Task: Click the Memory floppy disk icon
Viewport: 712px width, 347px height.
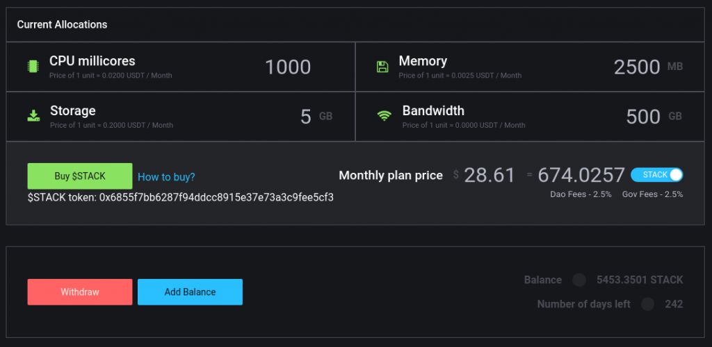Action: pyautogui.click(x=382, y=67)
